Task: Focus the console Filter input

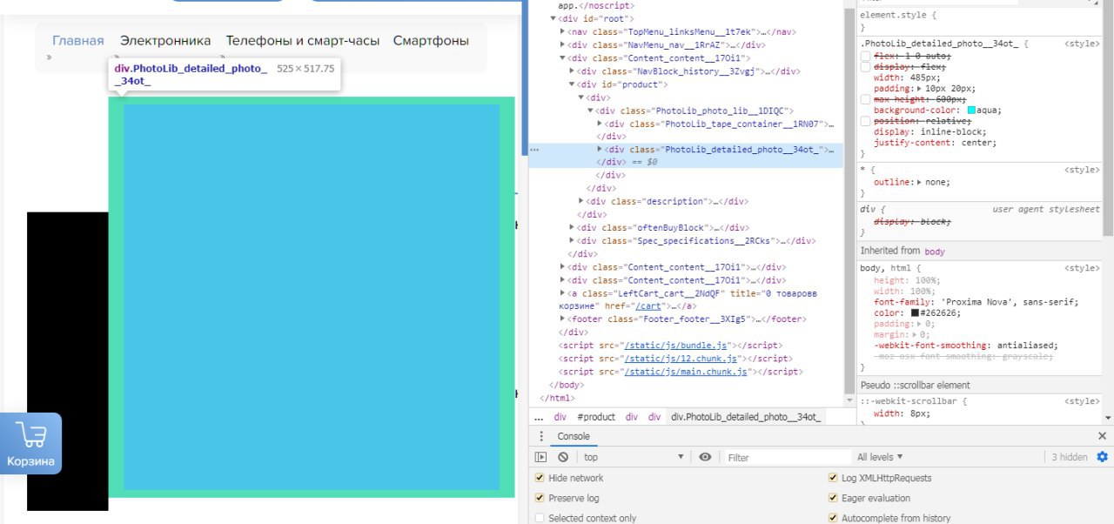Action: (x=787, y=457)
